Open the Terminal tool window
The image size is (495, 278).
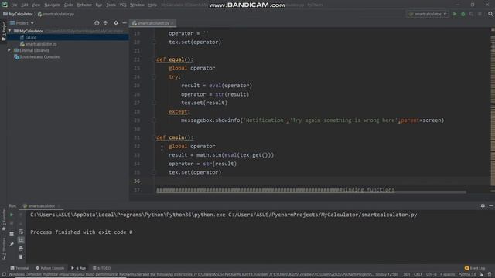pyautogui.click(x=19, y=268)
